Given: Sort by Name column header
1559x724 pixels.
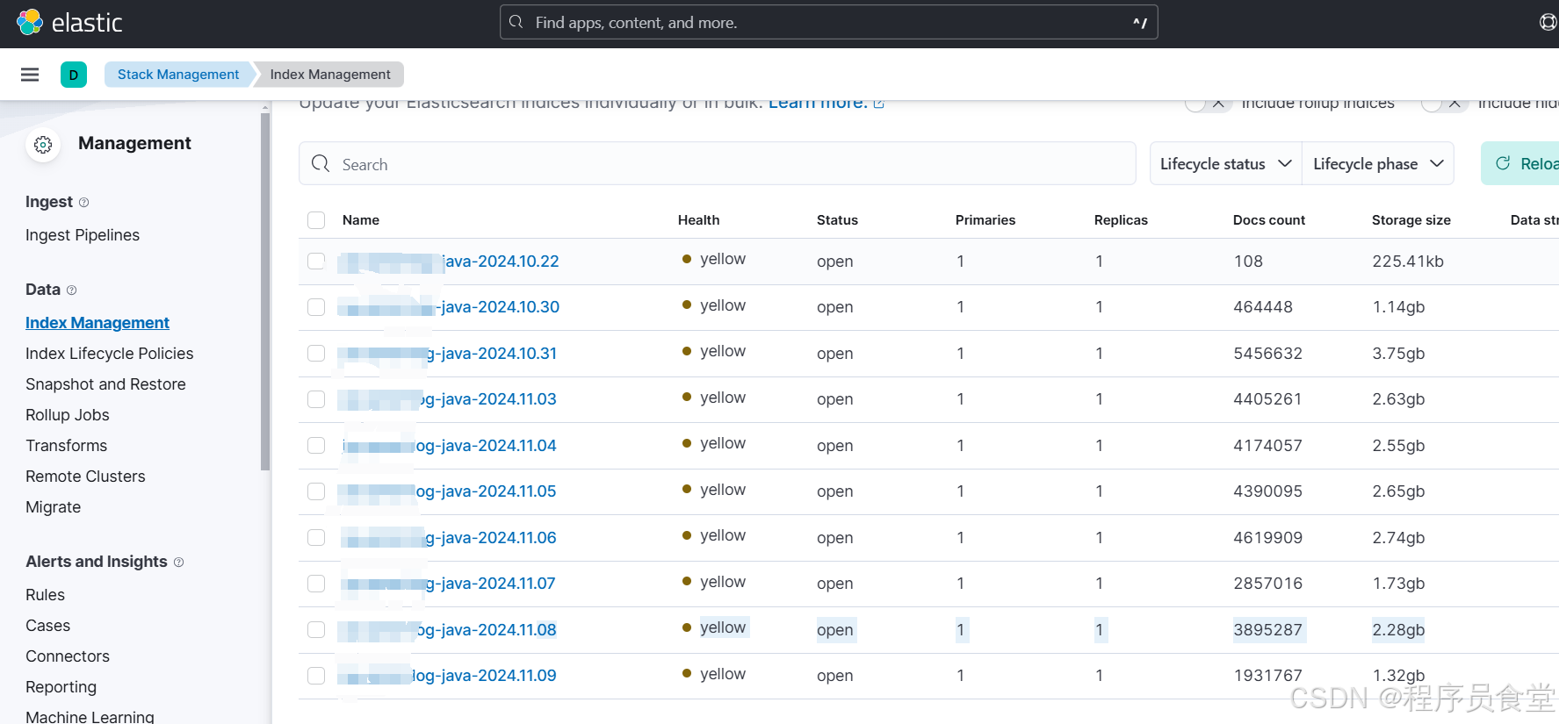Looking at the screenshot, I should (361, 220).
